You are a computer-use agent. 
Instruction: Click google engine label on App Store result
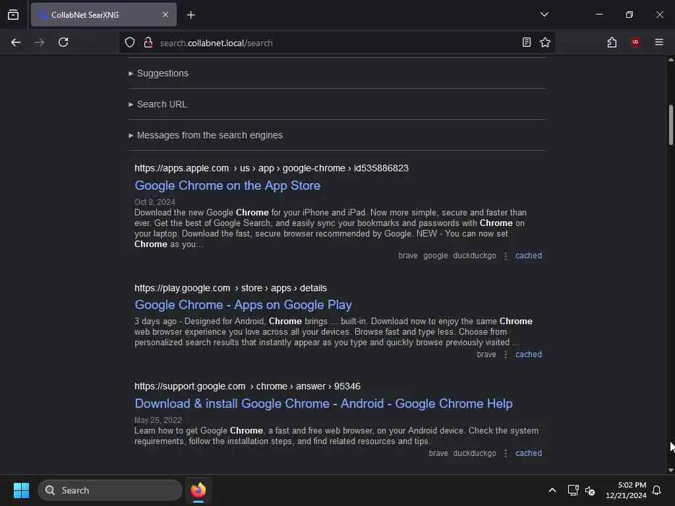[435, 256]
